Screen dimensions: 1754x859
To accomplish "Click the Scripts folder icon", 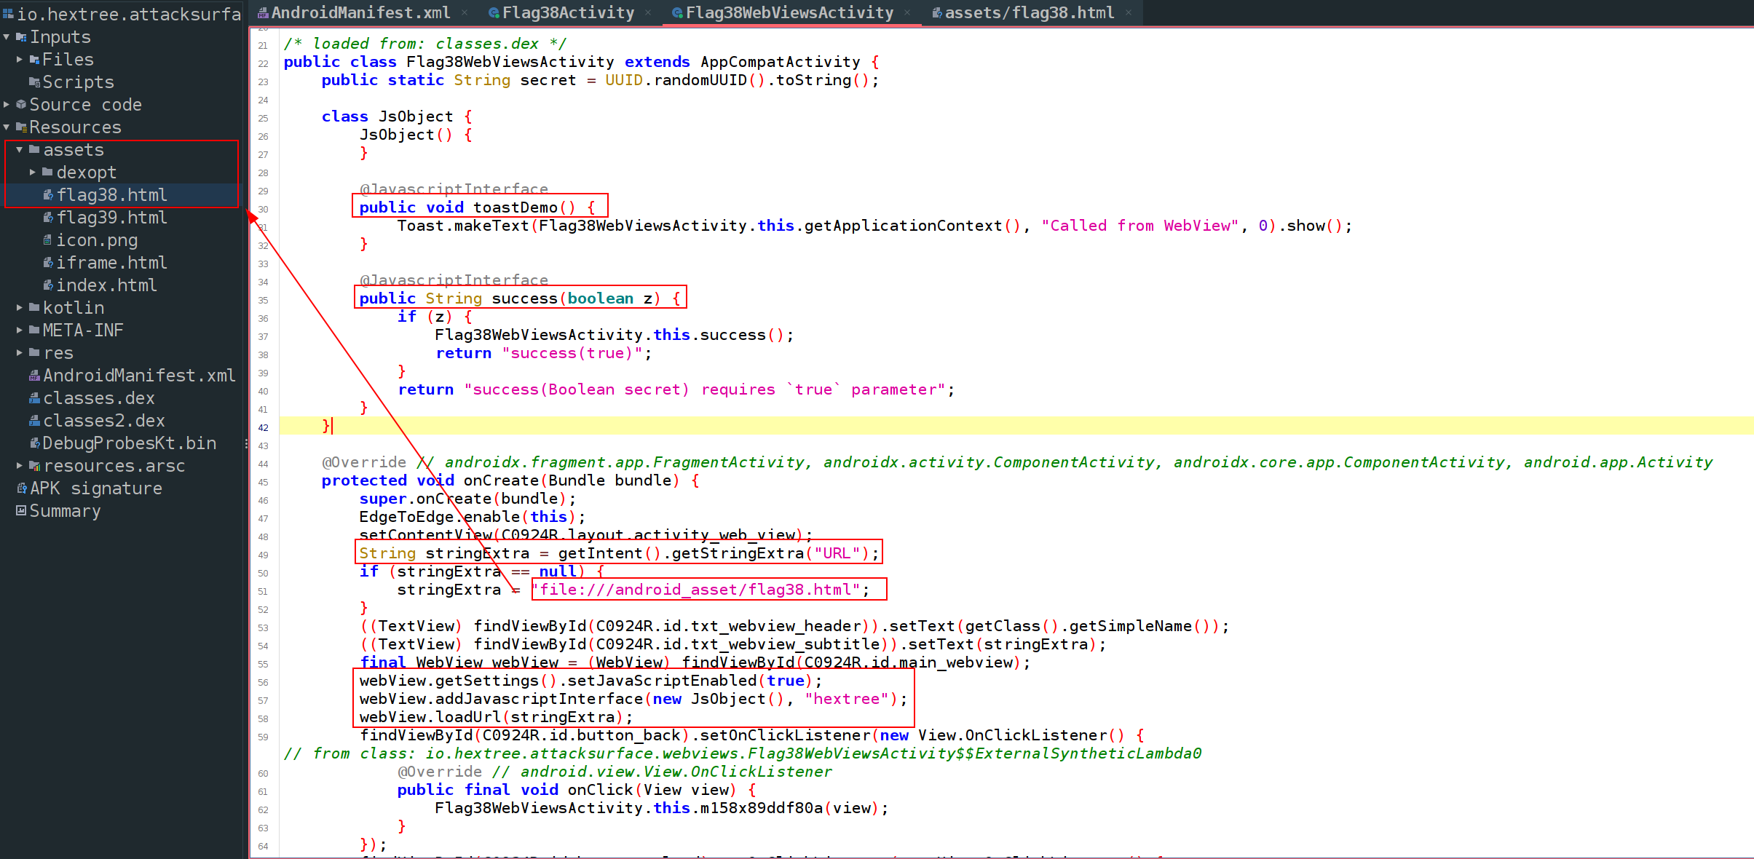I will (x=34, y=82).
